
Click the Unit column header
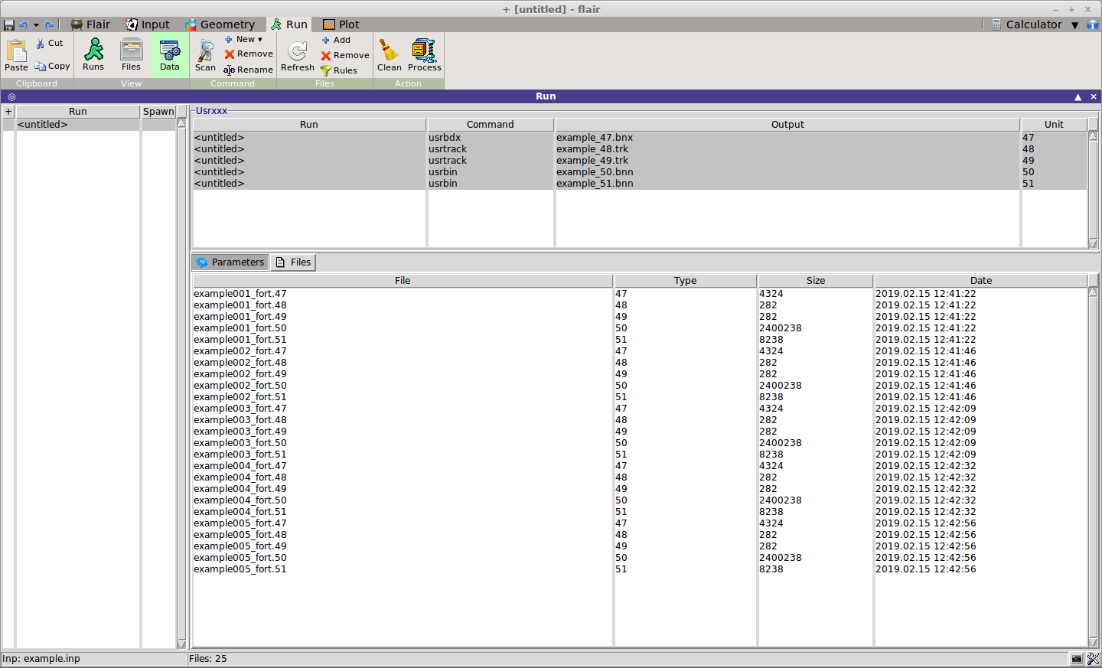1054,125
